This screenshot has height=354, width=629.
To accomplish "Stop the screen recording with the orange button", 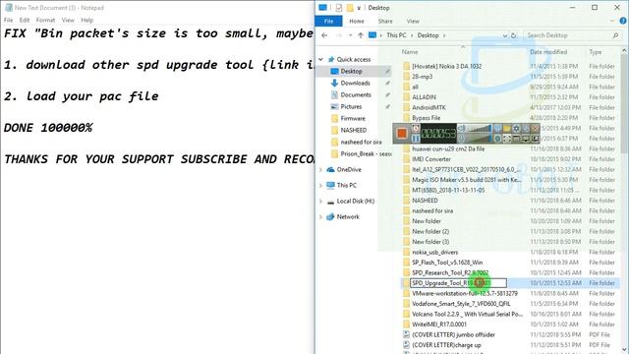I will pyautogui.click(x=402, y=134).
